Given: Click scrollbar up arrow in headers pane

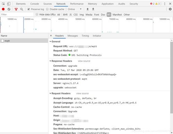Looking at the screenshot, I should [172, 40].
